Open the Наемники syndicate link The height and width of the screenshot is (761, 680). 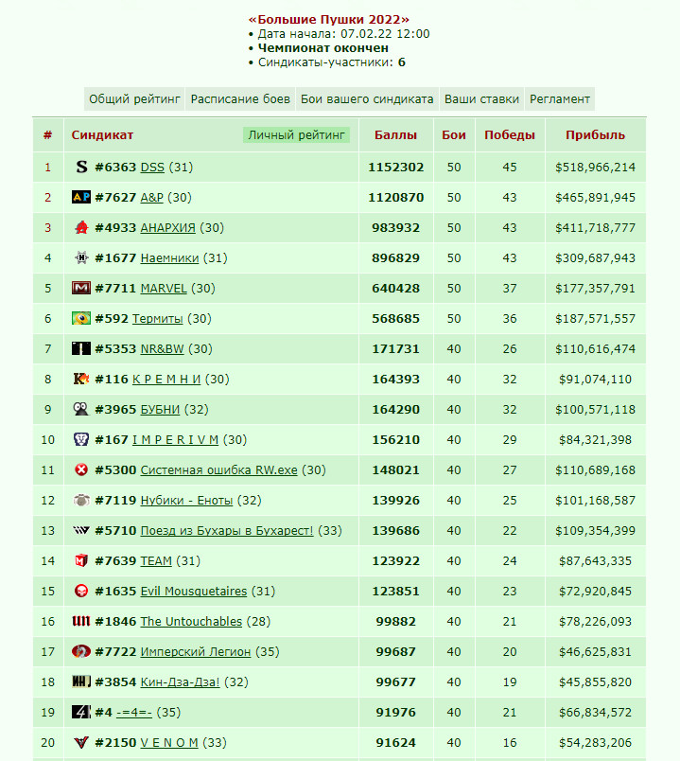169,258
